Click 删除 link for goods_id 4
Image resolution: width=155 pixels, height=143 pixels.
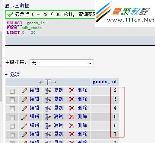click(82, 108)
